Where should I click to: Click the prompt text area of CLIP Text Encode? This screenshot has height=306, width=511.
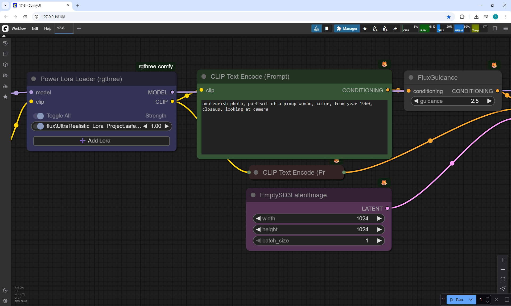click(x=294, y=128)
